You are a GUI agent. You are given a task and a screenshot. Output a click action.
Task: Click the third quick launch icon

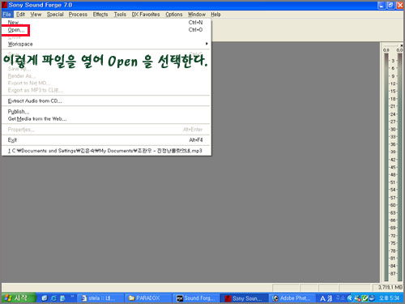(62, 298)
